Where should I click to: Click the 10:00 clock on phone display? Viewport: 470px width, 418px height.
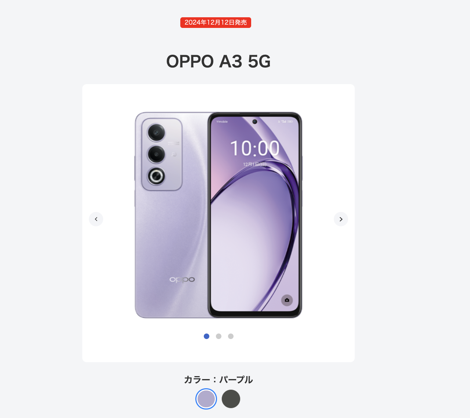coord(255,148)
